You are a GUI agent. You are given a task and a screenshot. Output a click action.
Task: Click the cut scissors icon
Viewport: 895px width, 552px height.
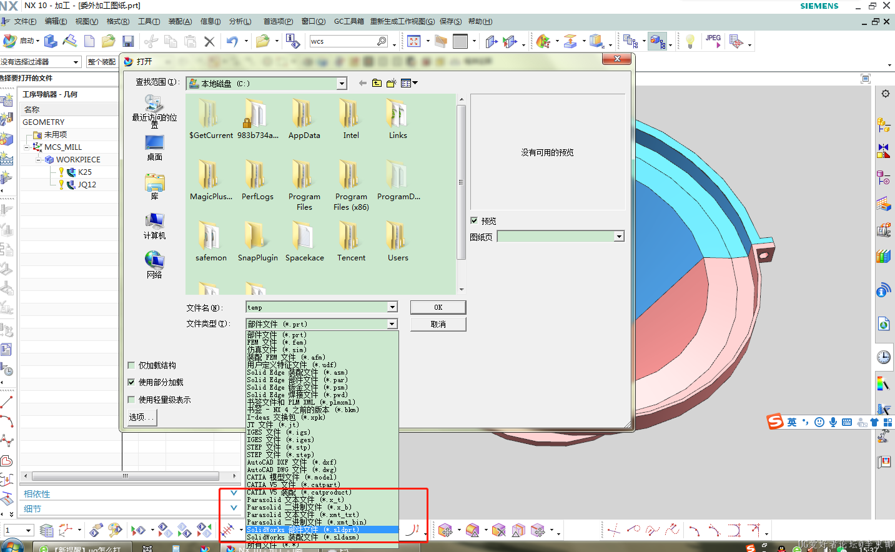(151, 42)
